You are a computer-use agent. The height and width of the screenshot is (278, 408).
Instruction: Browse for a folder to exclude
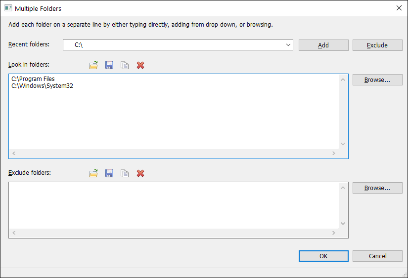pyautogui.click(x=377, y=188)
